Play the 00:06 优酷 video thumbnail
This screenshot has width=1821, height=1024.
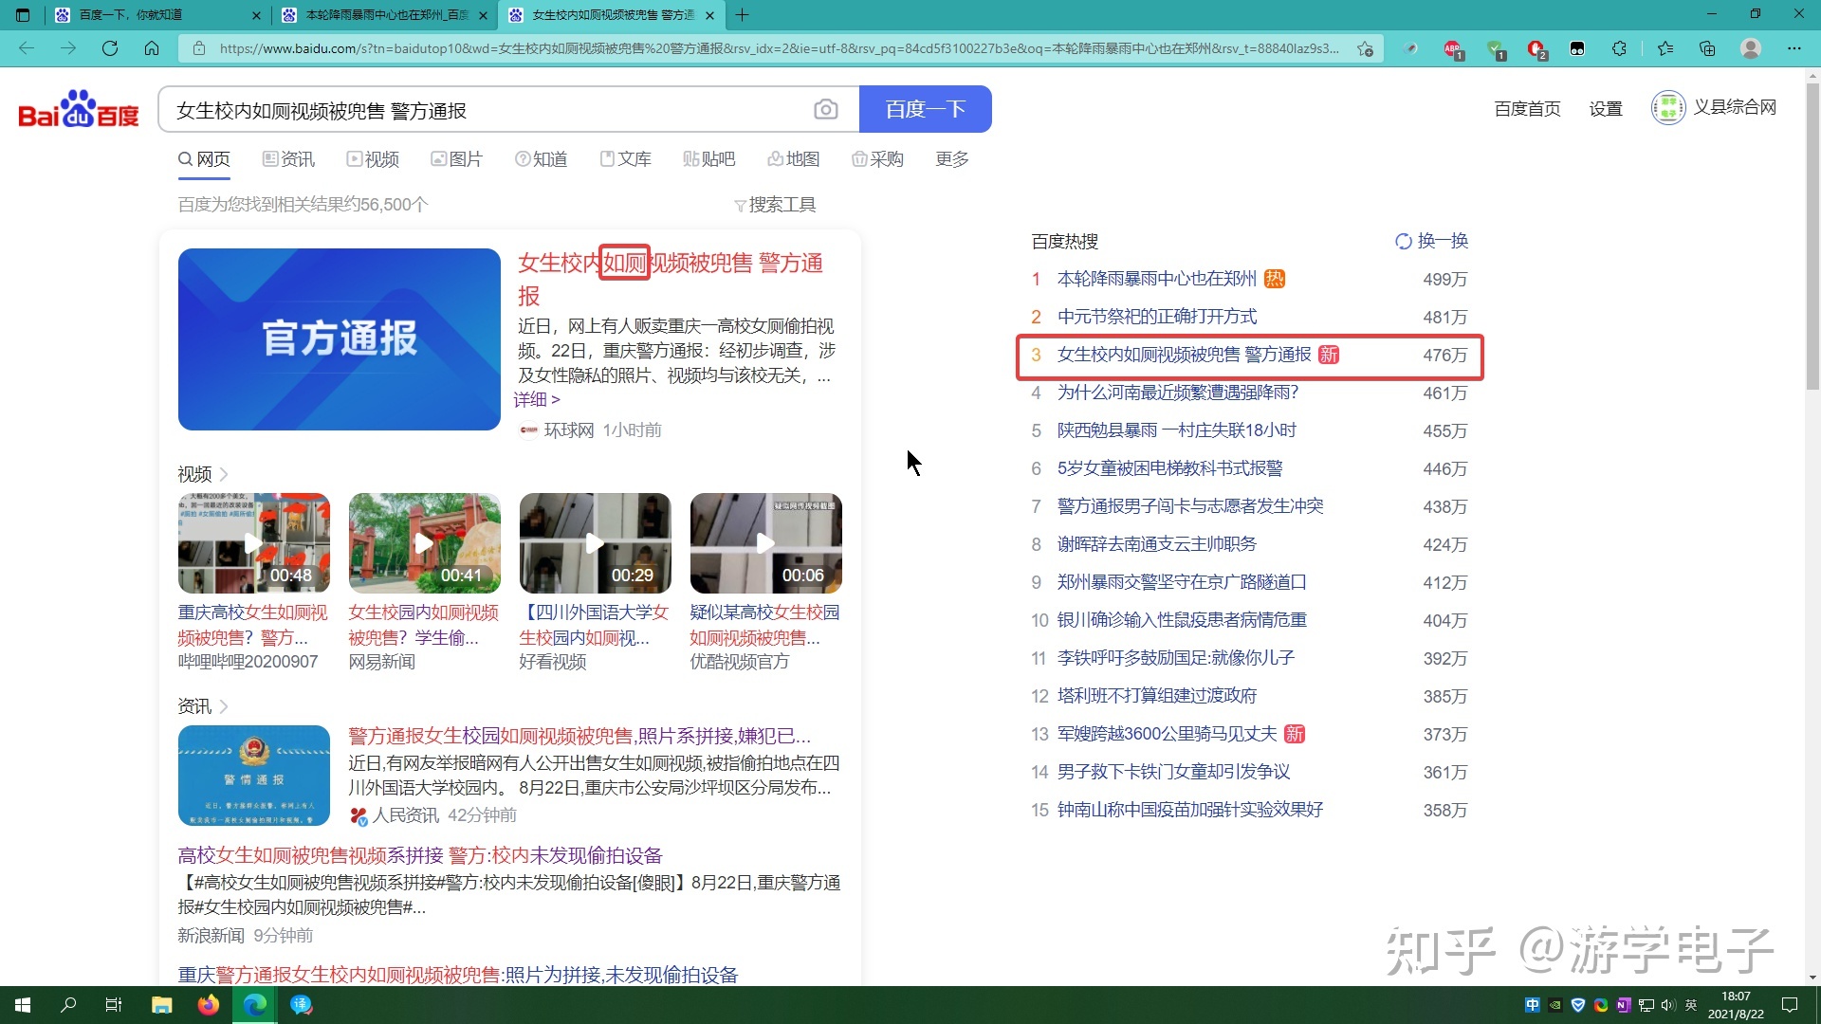point(765,543)
